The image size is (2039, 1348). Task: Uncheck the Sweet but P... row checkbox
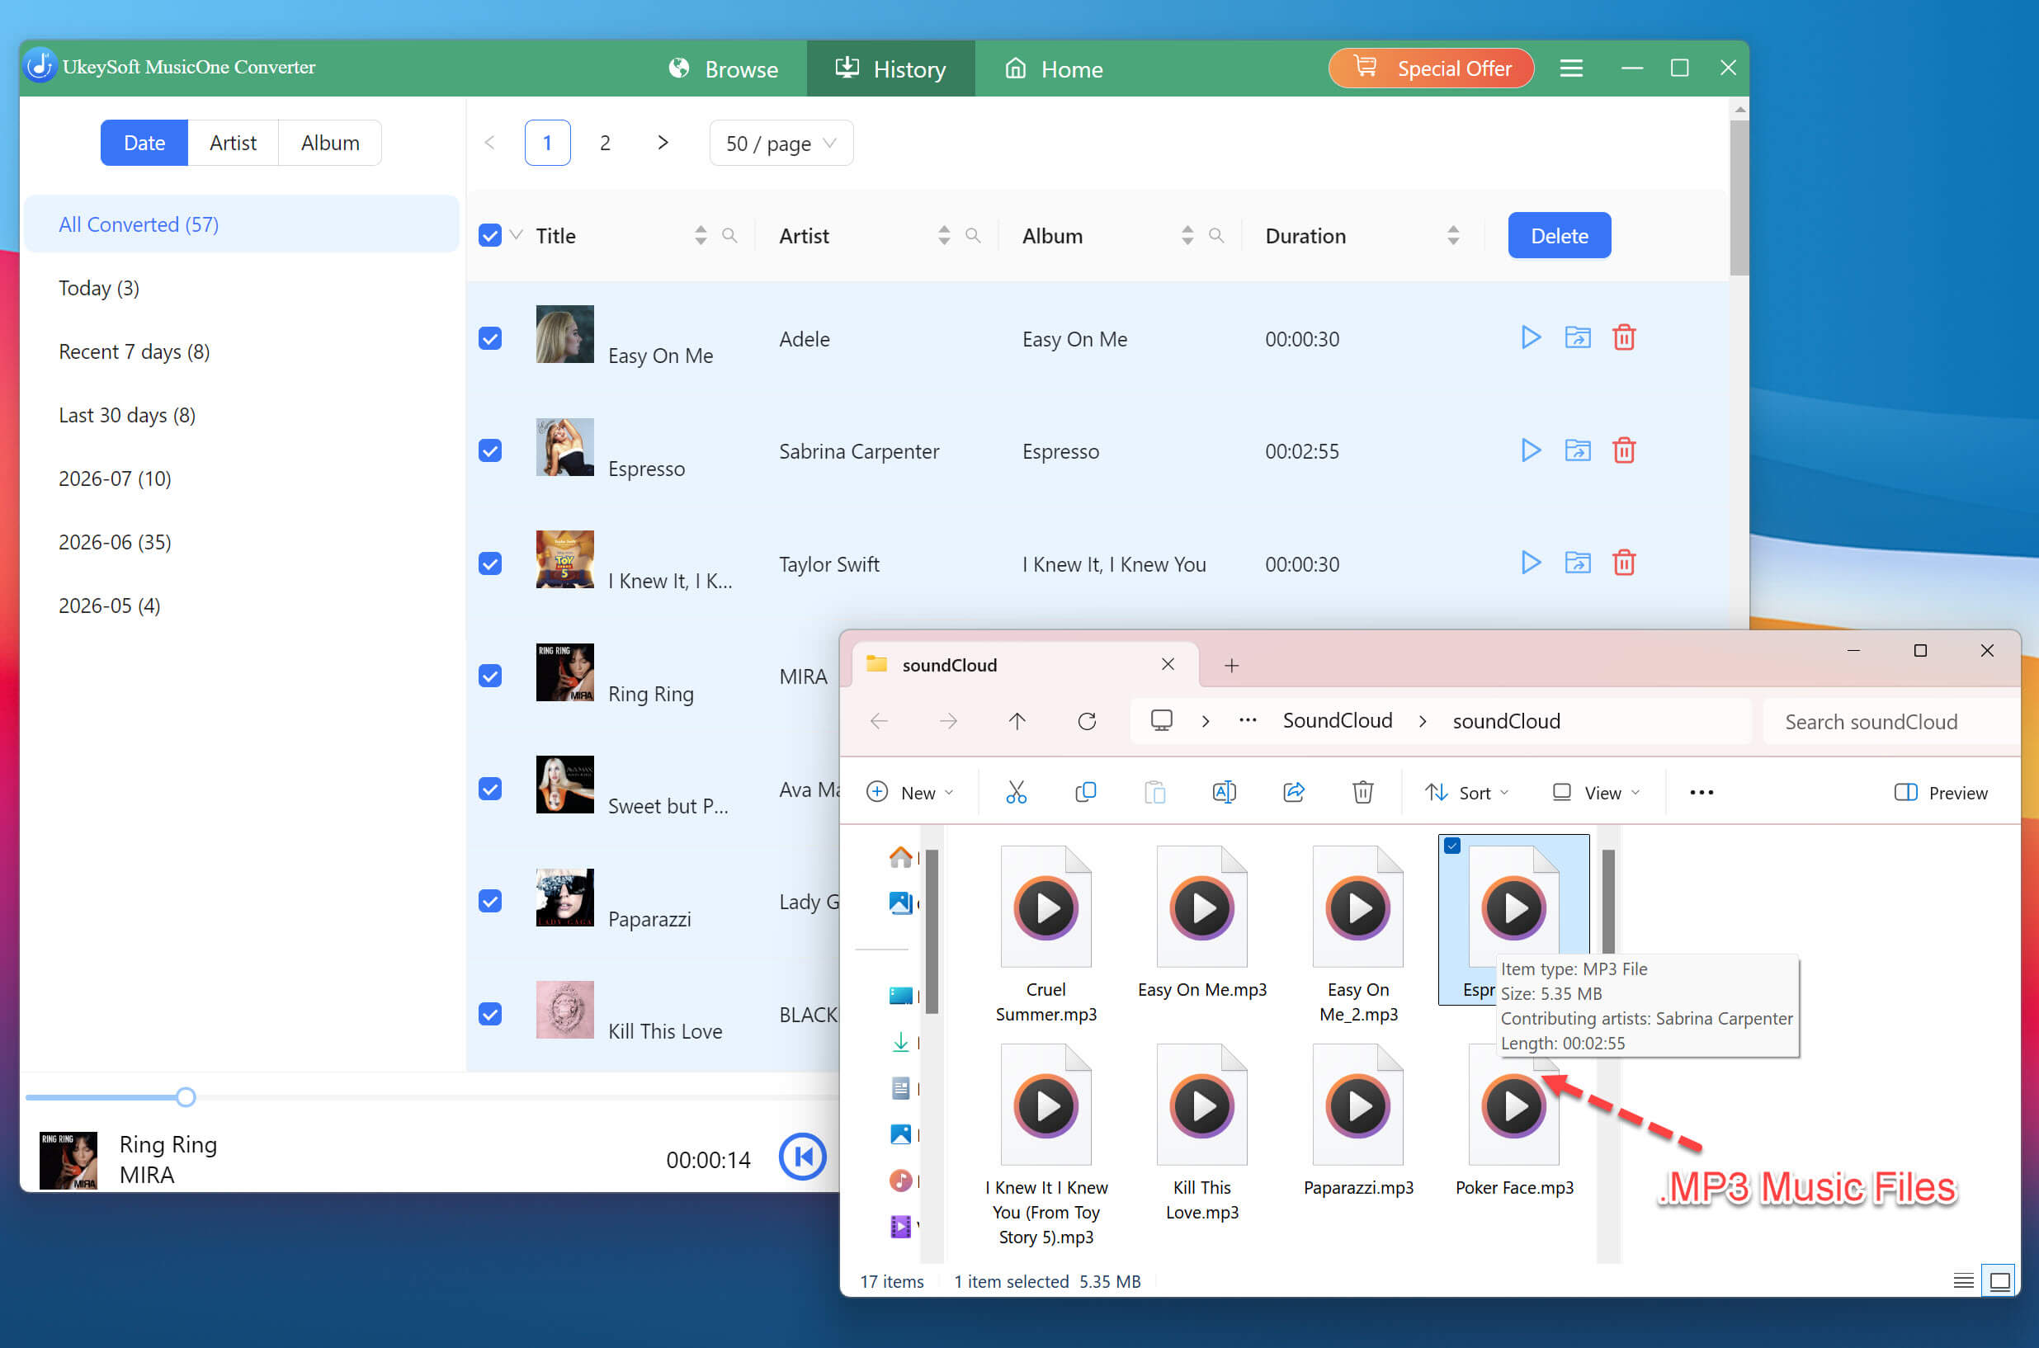click(x=490, y=789)
